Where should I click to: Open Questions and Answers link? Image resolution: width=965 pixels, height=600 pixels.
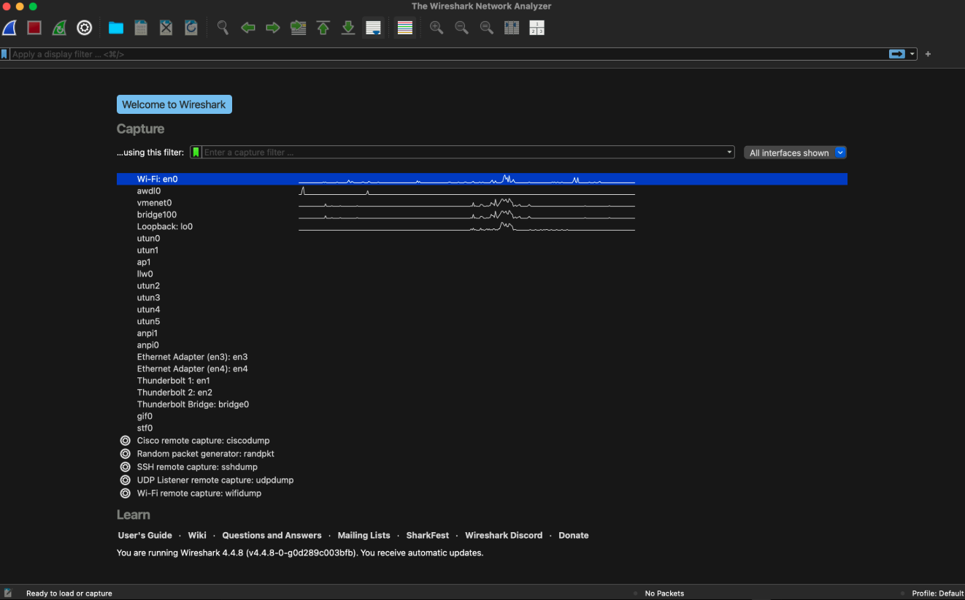(x=272, y=535)
